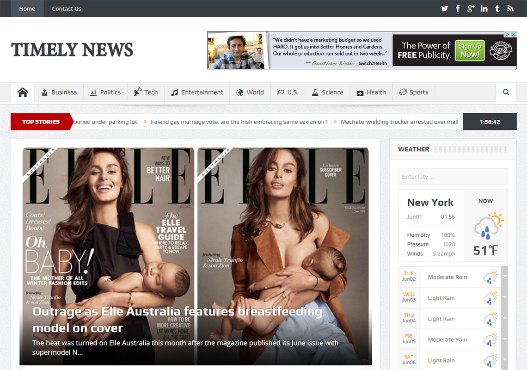
Task: Click the current weather rain icon
Action: click(489, 225)
